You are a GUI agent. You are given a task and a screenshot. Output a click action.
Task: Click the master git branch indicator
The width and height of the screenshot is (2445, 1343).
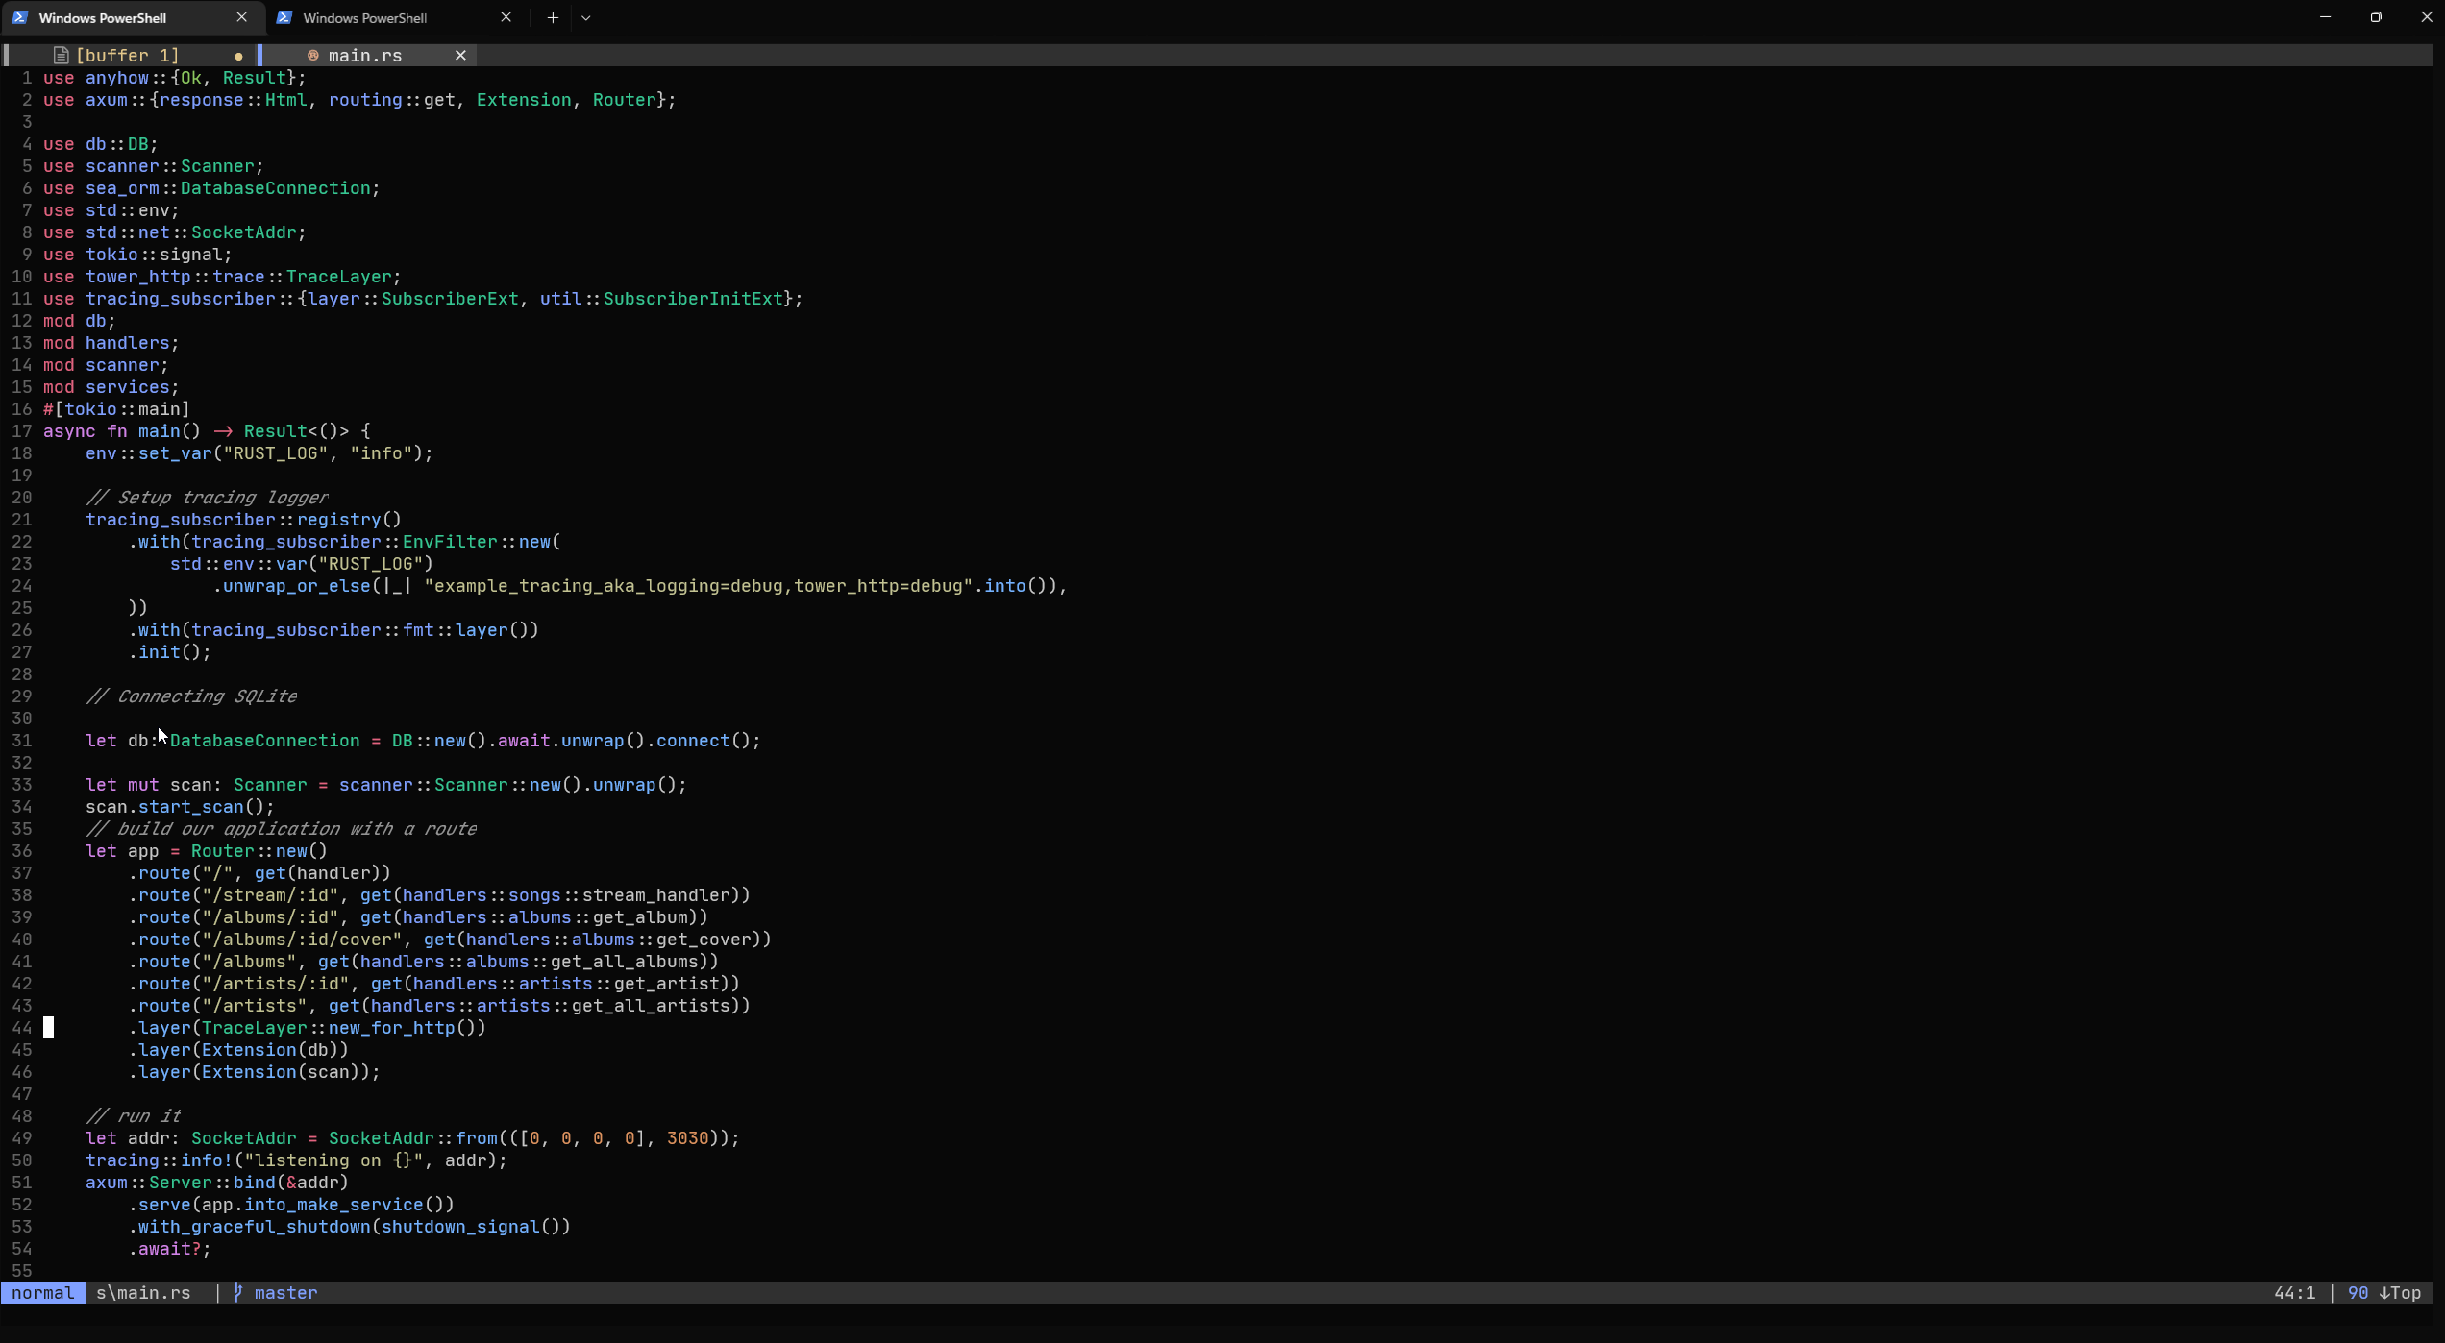(x=286, y=1293)
